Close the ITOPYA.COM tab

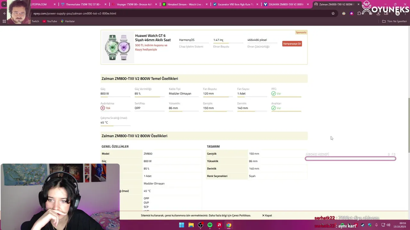point(54,4)
